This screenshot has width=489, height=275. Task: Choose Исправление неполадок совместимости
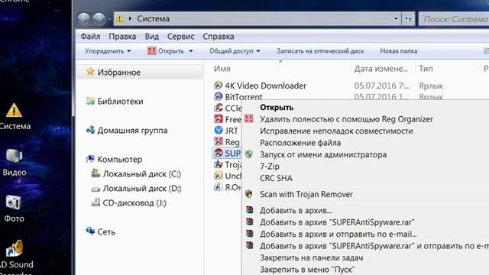(x=336, y=131)
